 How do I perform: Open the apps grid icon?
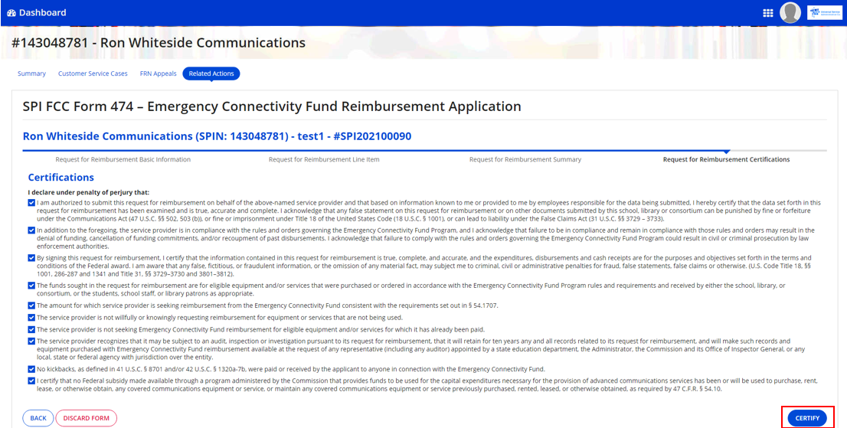[x=767, y=13]
